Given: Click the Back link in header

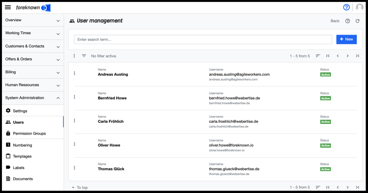Looking at the screenshot, I should pyautogui.click(x=335, y=21).
